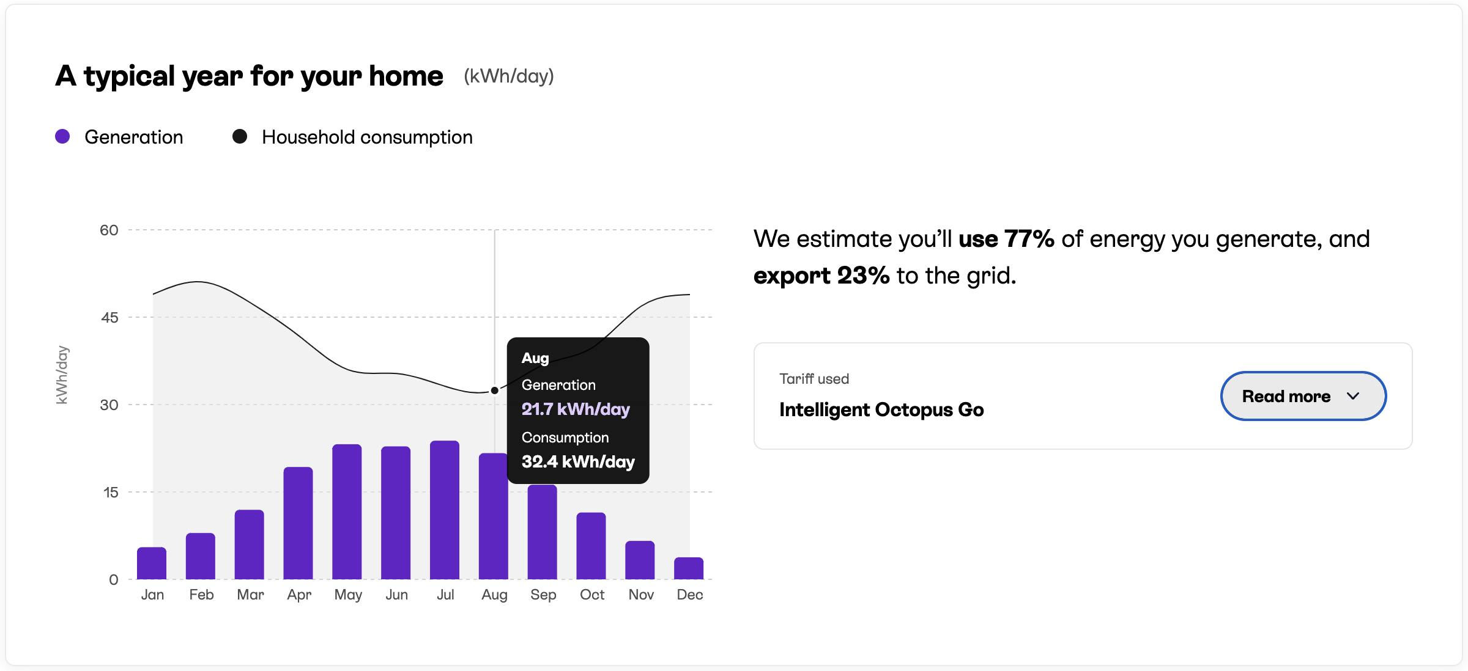
Task: Choose the Jun generation bar
Action: tap(396, 513)
